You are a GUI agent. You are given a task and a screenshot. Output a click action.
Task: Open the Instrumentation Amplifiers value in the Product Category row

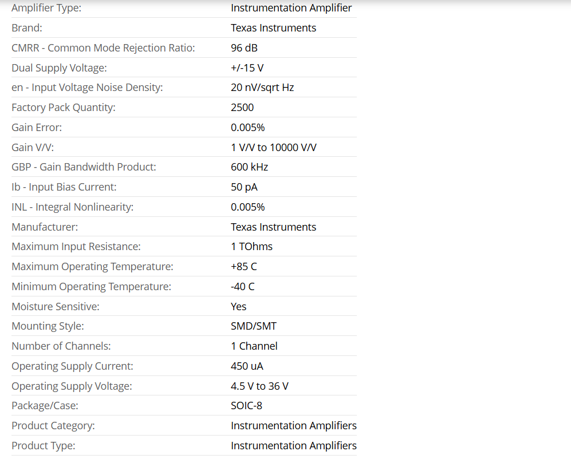click(x=293, y=426)
